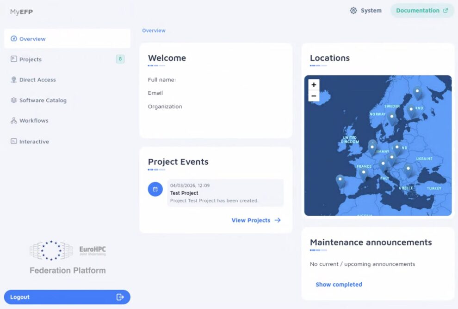Click the logout exit icon on the Logout button
Viewport: 458px width, 309px height.
pyautogui.click(x=121, y=297)
